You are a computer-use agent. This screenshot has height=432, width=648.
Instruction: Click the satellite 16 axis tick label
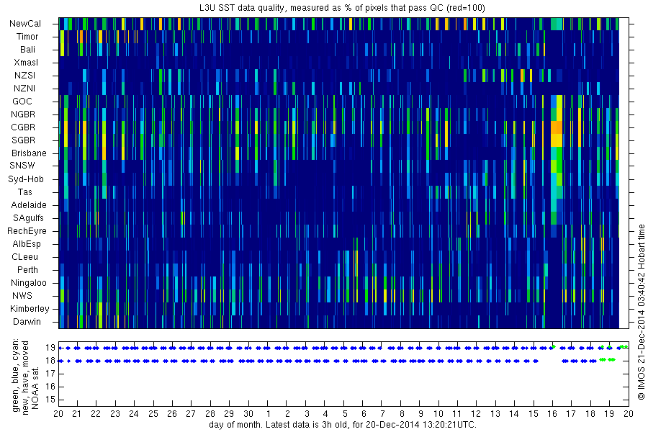tap(50, 387)
